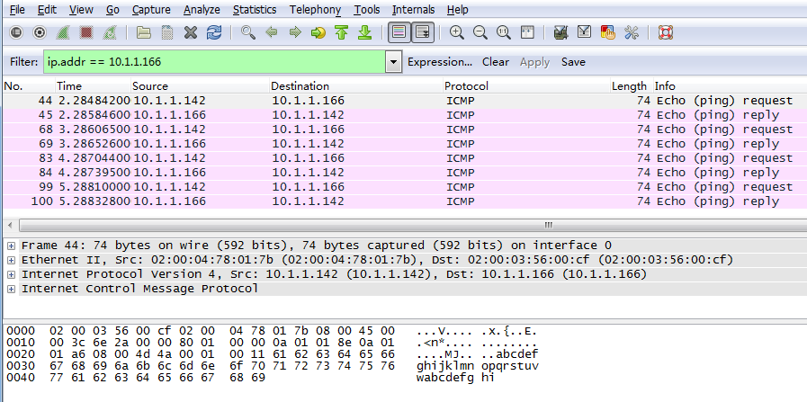Reload this capture file
The height and width of the screenshot is (402, 807).
tap(213, 33)
